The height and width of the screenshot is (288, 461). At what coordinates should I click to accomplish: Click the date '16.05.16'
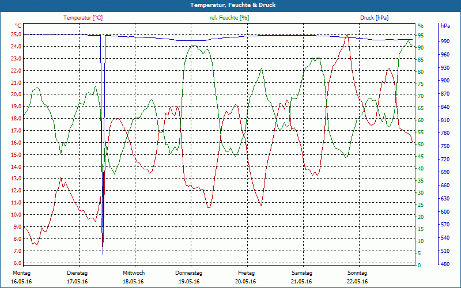(21, 282)
